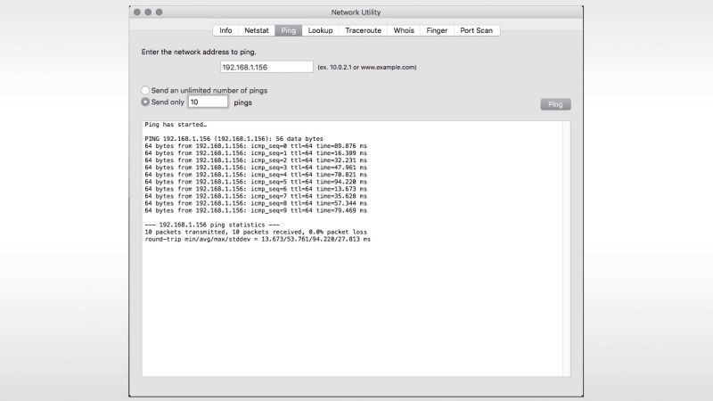Open the Lookup tab
Screen dimensions: 713x401
click(321, 30)
